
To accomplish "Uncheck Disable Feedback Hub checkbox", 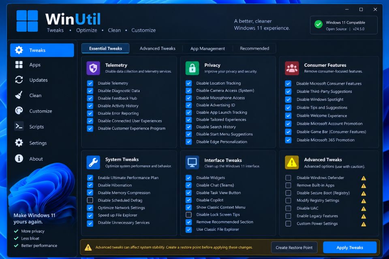I will [90, 98].
